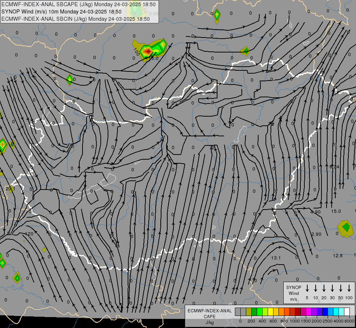Click the SBCIN header line
Screen dimensions: 356x328
(76, 19)
